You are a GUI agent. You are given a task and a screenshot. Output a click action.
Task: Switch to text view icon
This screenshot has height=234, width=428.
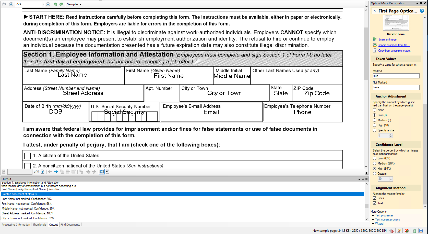click(108, 172)
